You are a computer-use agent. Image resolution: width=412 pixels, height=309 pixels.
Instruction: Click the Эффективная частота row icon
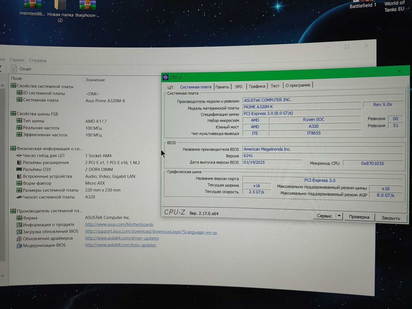click(19, 135)
